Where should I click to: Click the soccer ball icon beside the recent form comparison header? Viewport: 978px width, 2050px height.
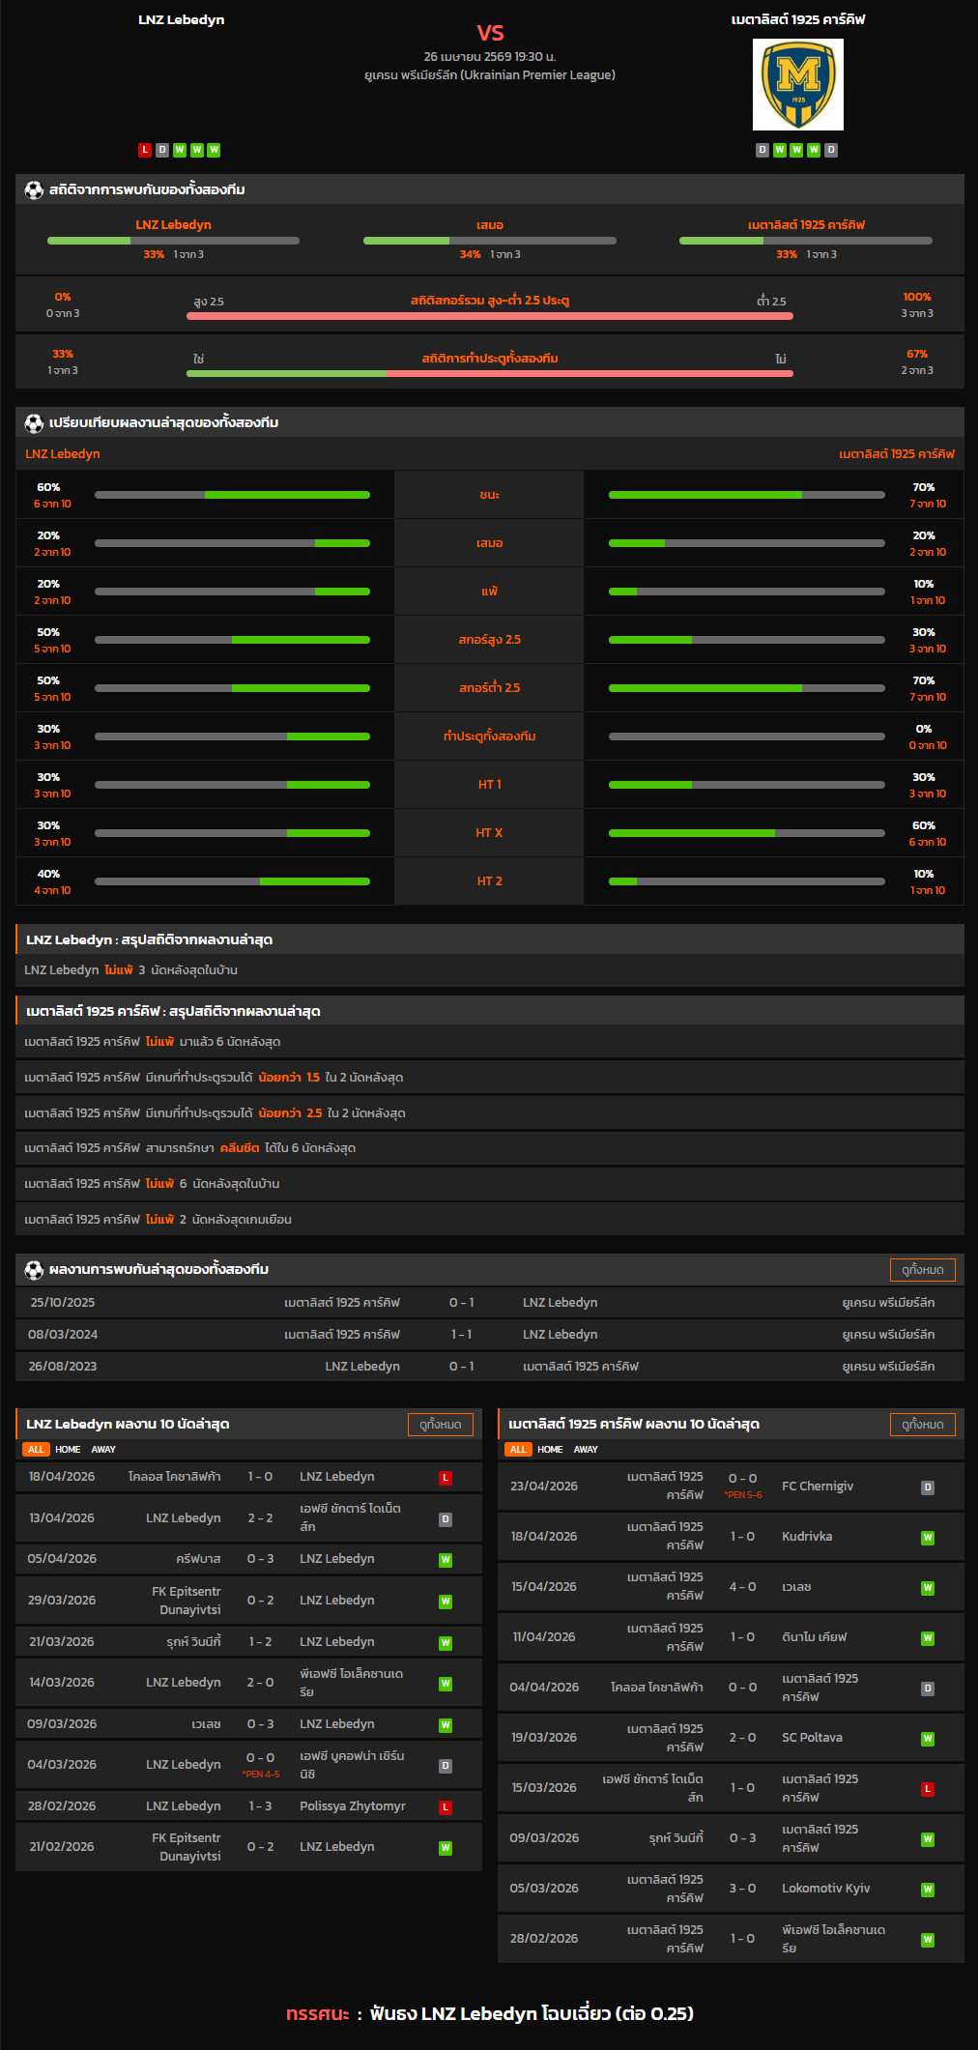[x=34, y=423]
